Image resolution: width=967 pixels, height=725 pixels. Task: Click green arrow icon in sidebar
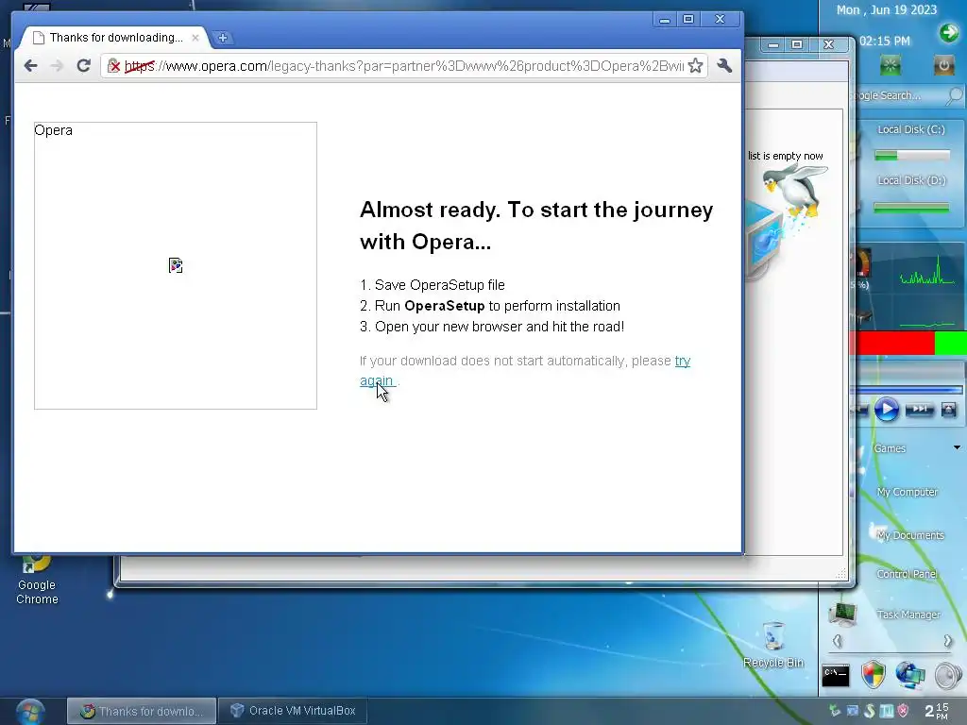948,31
